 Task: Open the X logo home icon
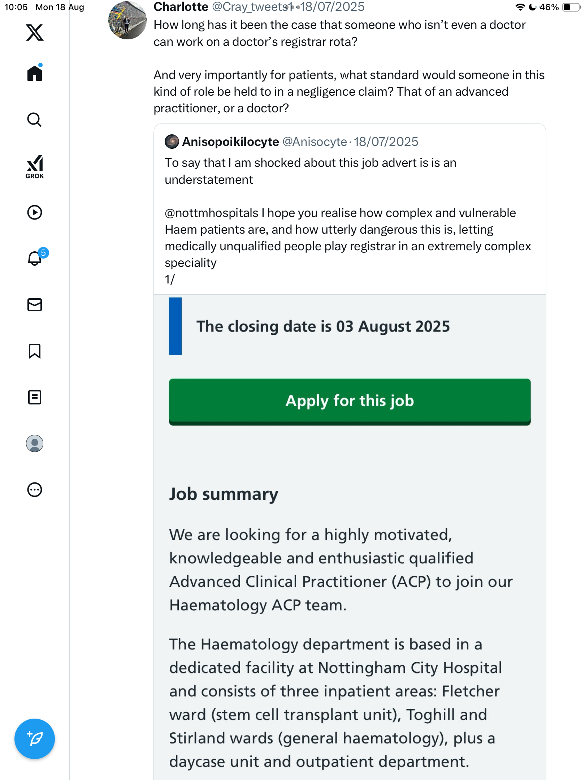click(x=35, y=32)
